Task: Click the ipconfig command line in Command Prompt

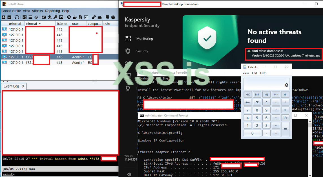Action: click(x=160, y=133)
